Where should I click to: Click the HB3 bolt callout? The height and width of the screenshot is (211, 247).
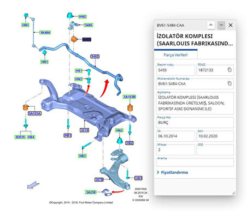[x=83, y=156]
